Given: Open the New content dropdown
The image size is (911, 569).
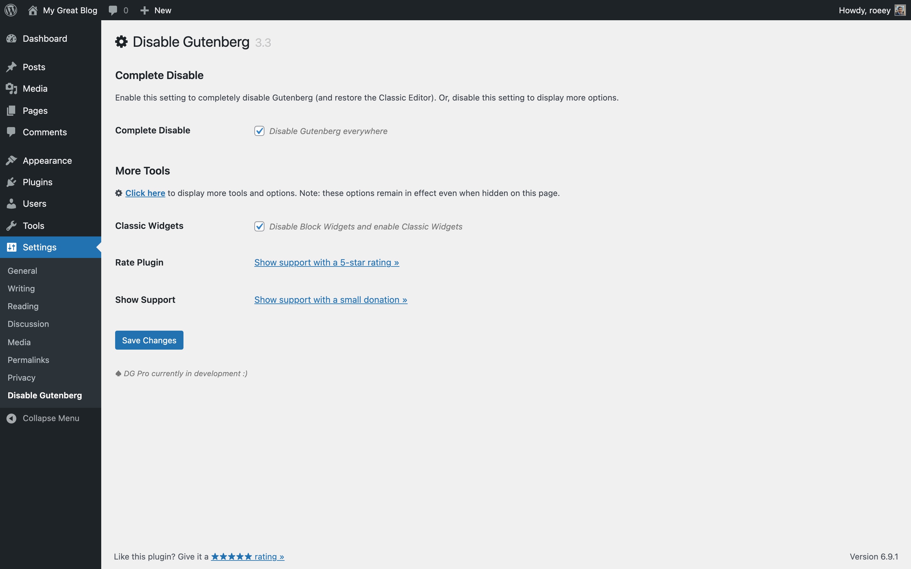Looking at the screenshot, I should point(156,10).
